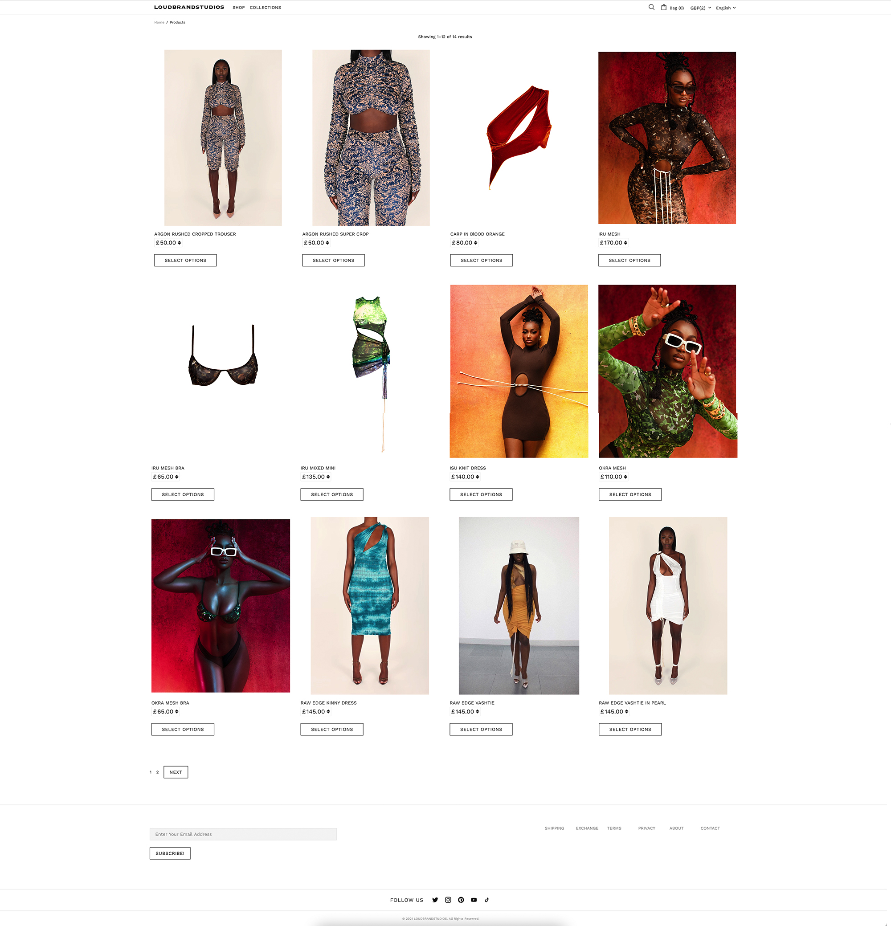Go to the YouTube channel icon
This screenshot has height=926, width=891.
pos(474,900)
